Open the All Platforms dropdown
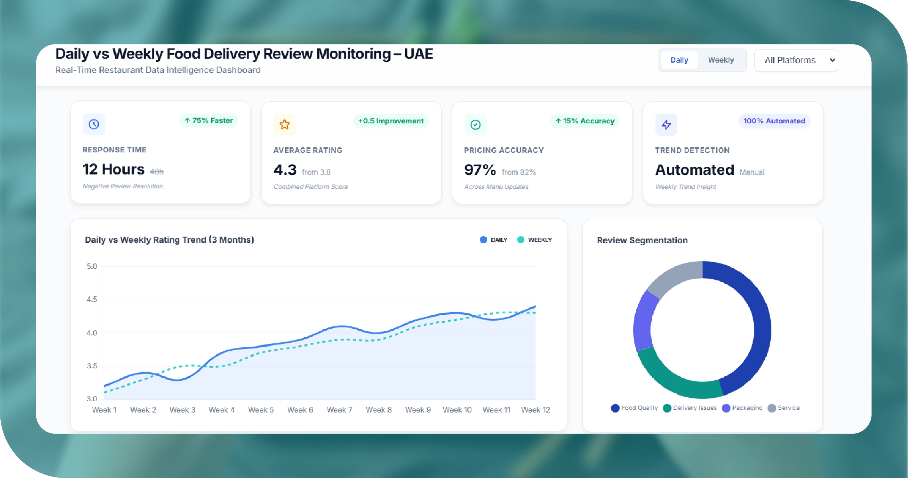This screenshot has width=908, height=478. click(x=790, y=60)
